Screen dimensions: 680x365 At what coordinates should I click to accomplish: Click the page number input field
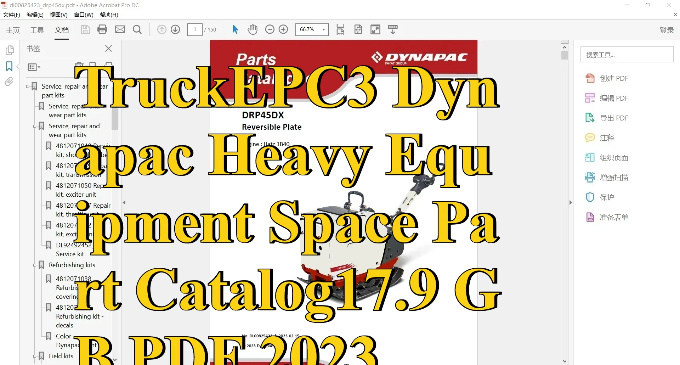195,29
